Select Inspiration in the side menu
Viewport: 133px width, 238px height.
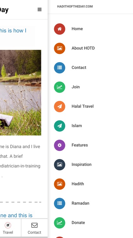click(81, 164)
